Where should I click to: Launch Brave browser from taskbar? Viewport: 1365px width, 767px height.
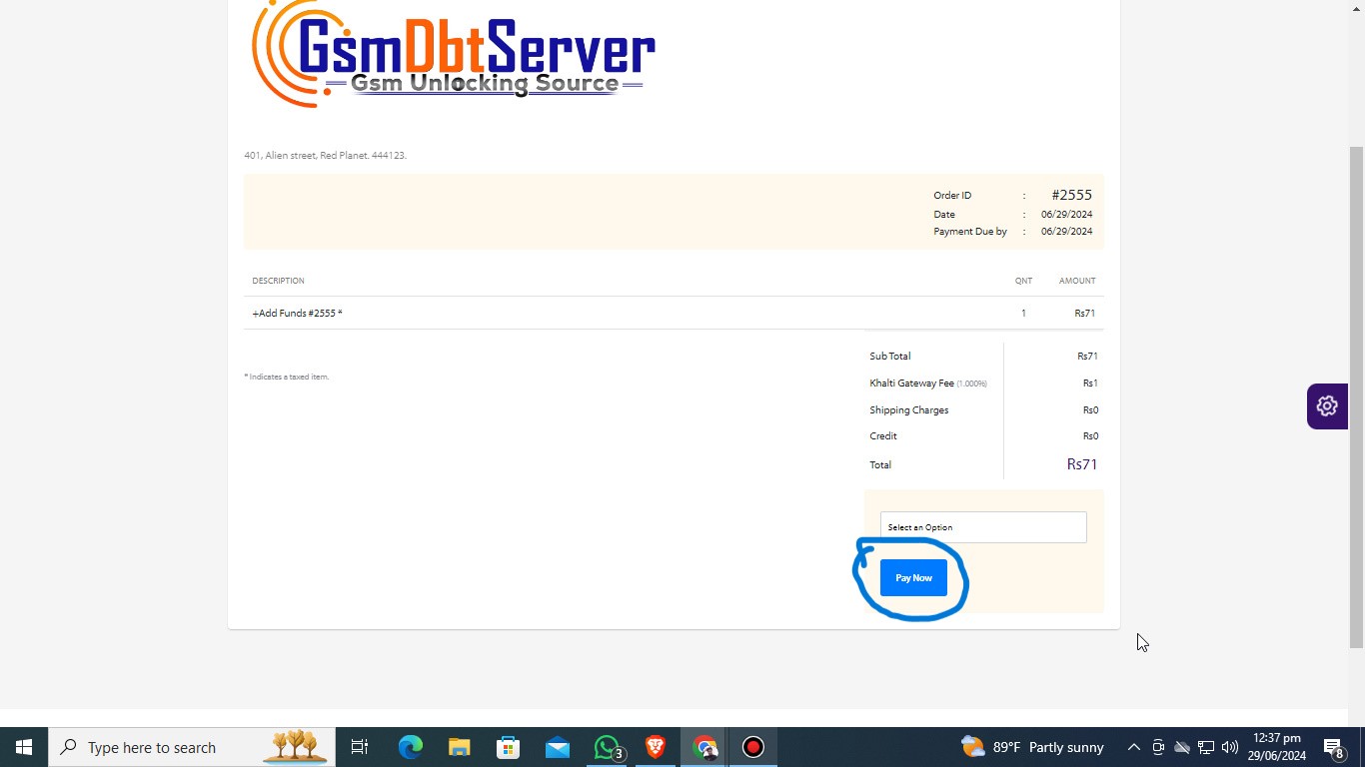pos(656,747)
